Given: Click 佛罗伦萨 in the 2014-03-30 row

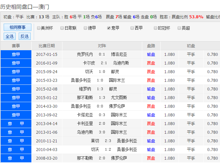Looking at the screenshot, I should coord(117,106).
